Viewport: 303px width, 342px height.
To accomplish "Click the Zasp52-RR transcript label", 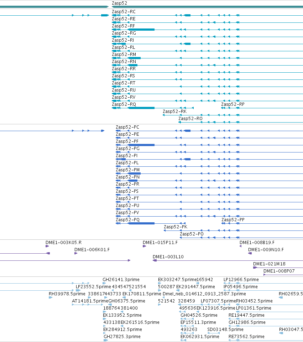I will 124,69.
